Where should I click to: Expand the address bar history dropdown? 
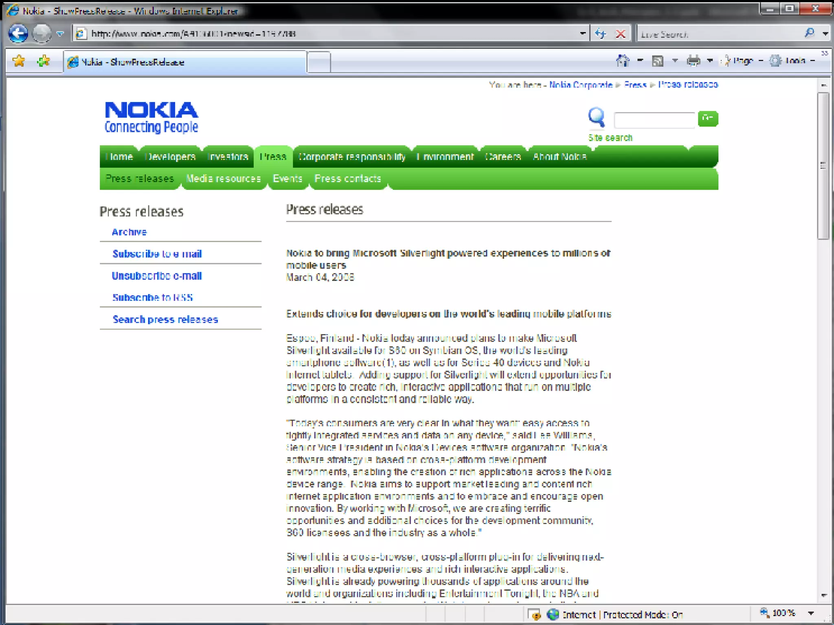[583, 34]
